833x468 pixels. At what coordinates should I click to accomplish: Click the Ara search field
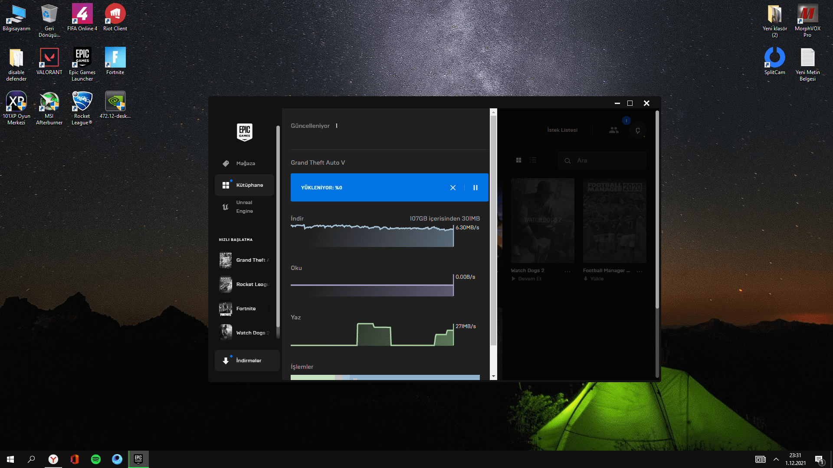coord(602,161)
